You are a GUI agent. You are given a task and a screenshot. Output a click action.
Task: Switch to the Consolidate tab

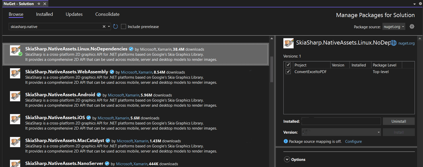pos(107,14)
